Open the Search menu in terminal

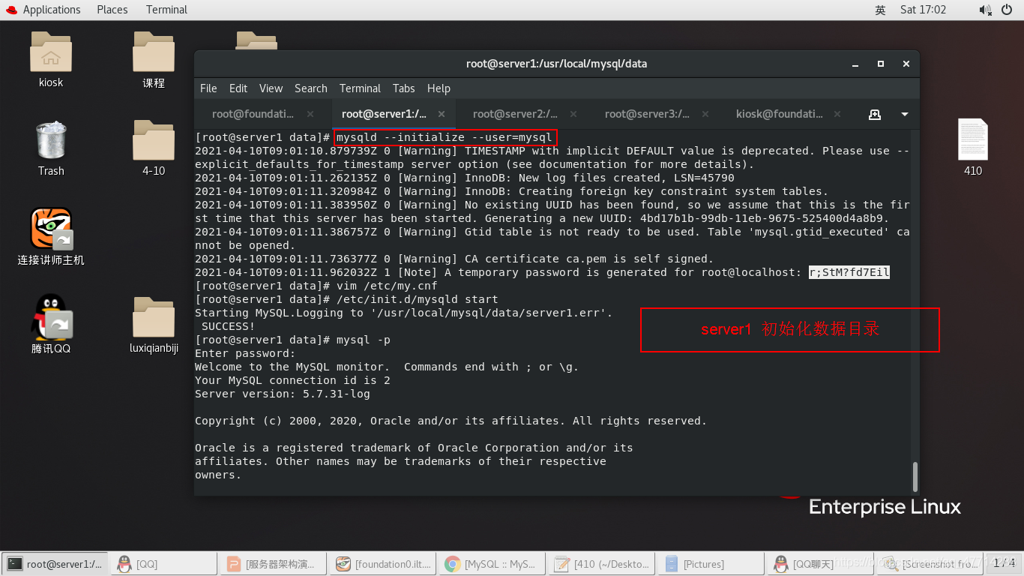[310, 88]
